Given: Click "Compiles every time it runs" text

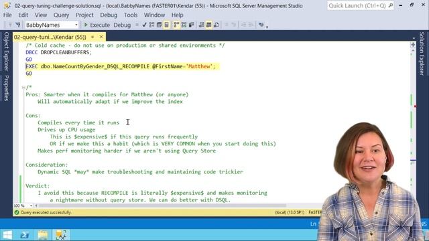Looking at the screenshot, I should [78, 123].
